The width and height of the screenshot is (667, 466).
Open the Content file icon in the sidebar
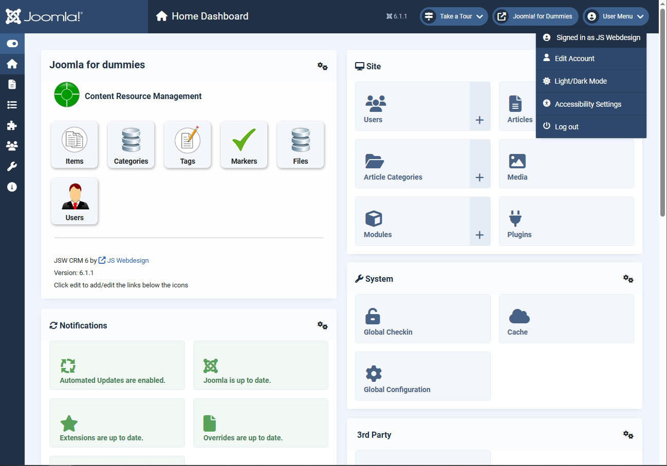click(12, 85)
